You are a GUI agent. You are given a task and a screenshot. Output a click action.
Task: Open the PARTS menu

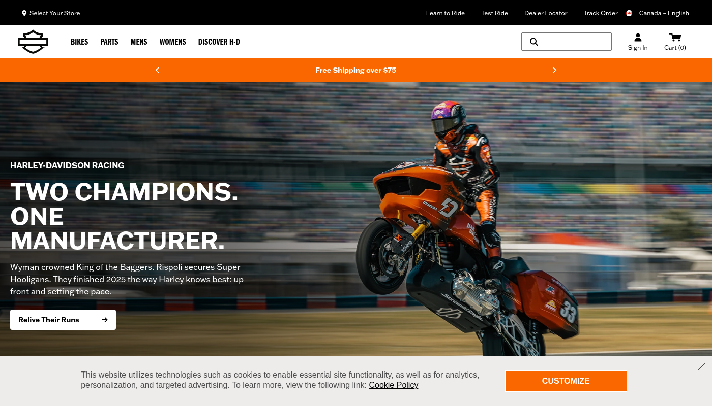tap(109, 42)
